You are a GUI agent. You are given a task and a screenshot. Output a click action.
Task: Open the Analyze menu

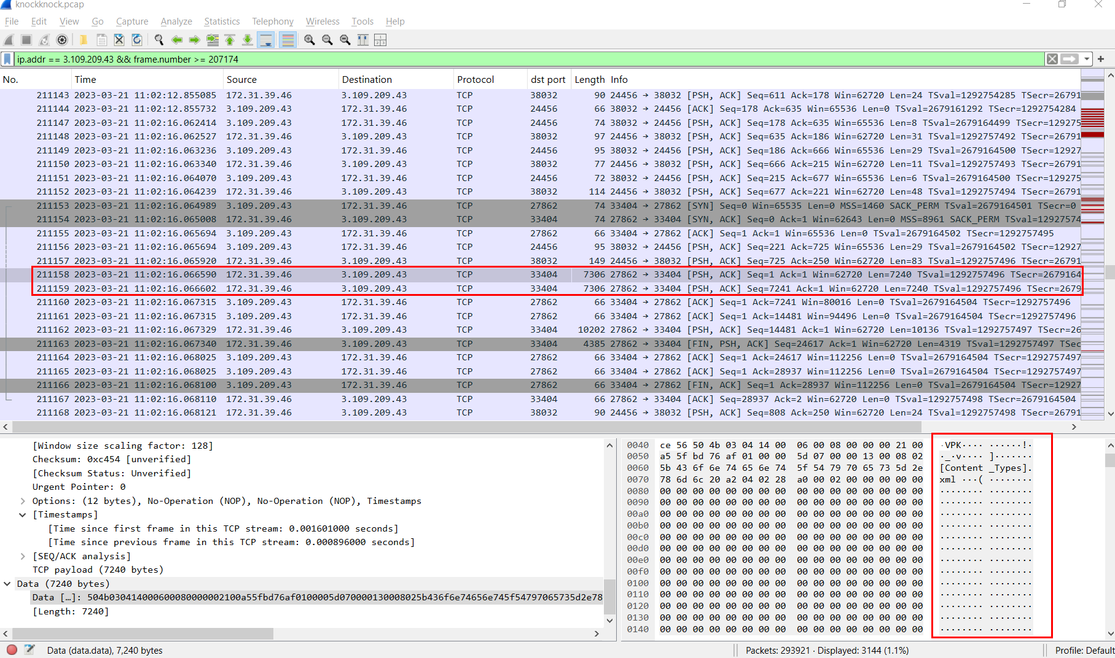[176, 21]
